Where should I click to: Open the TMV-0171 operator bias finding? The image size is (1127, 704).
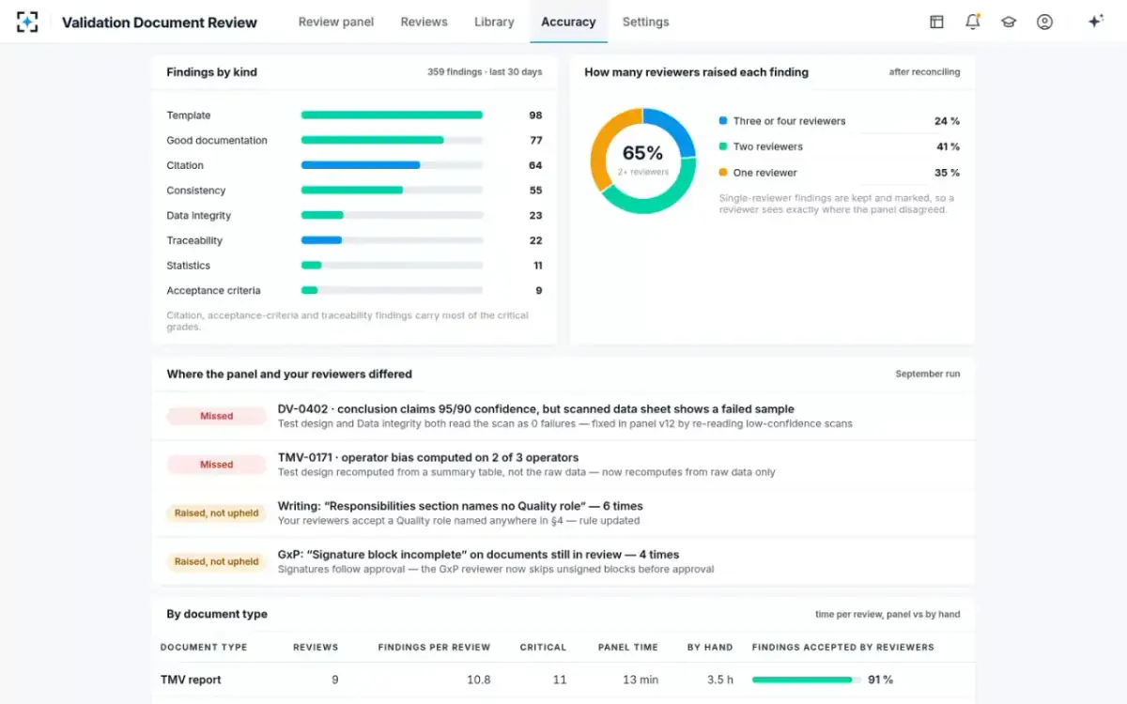428,458
